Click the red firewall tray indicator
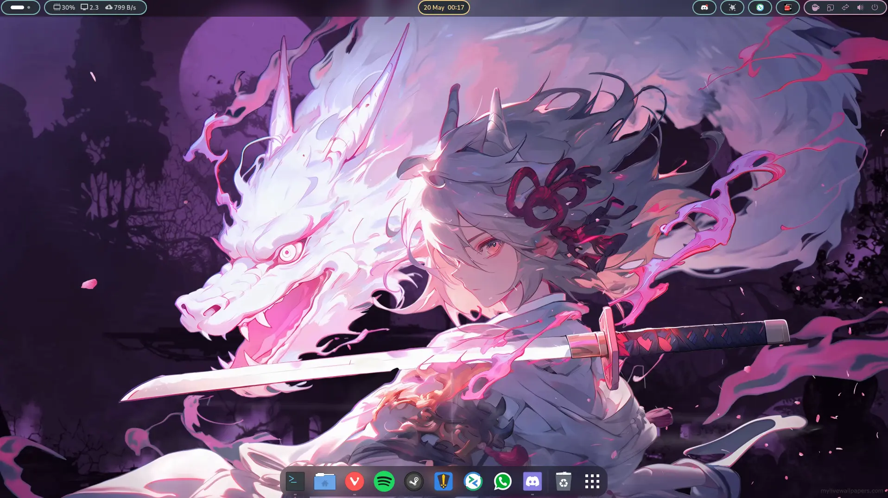Image resolution: width=888 pixels, height=498 pixels. click(x=788, y=7)
